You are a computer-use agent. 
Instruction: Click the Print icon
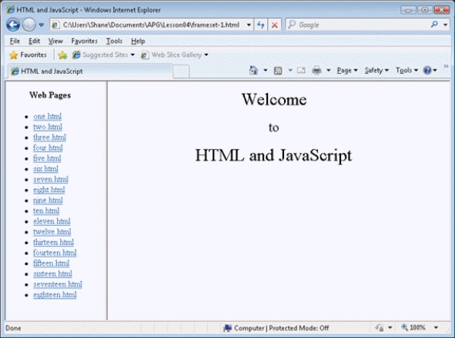[316, 71]
